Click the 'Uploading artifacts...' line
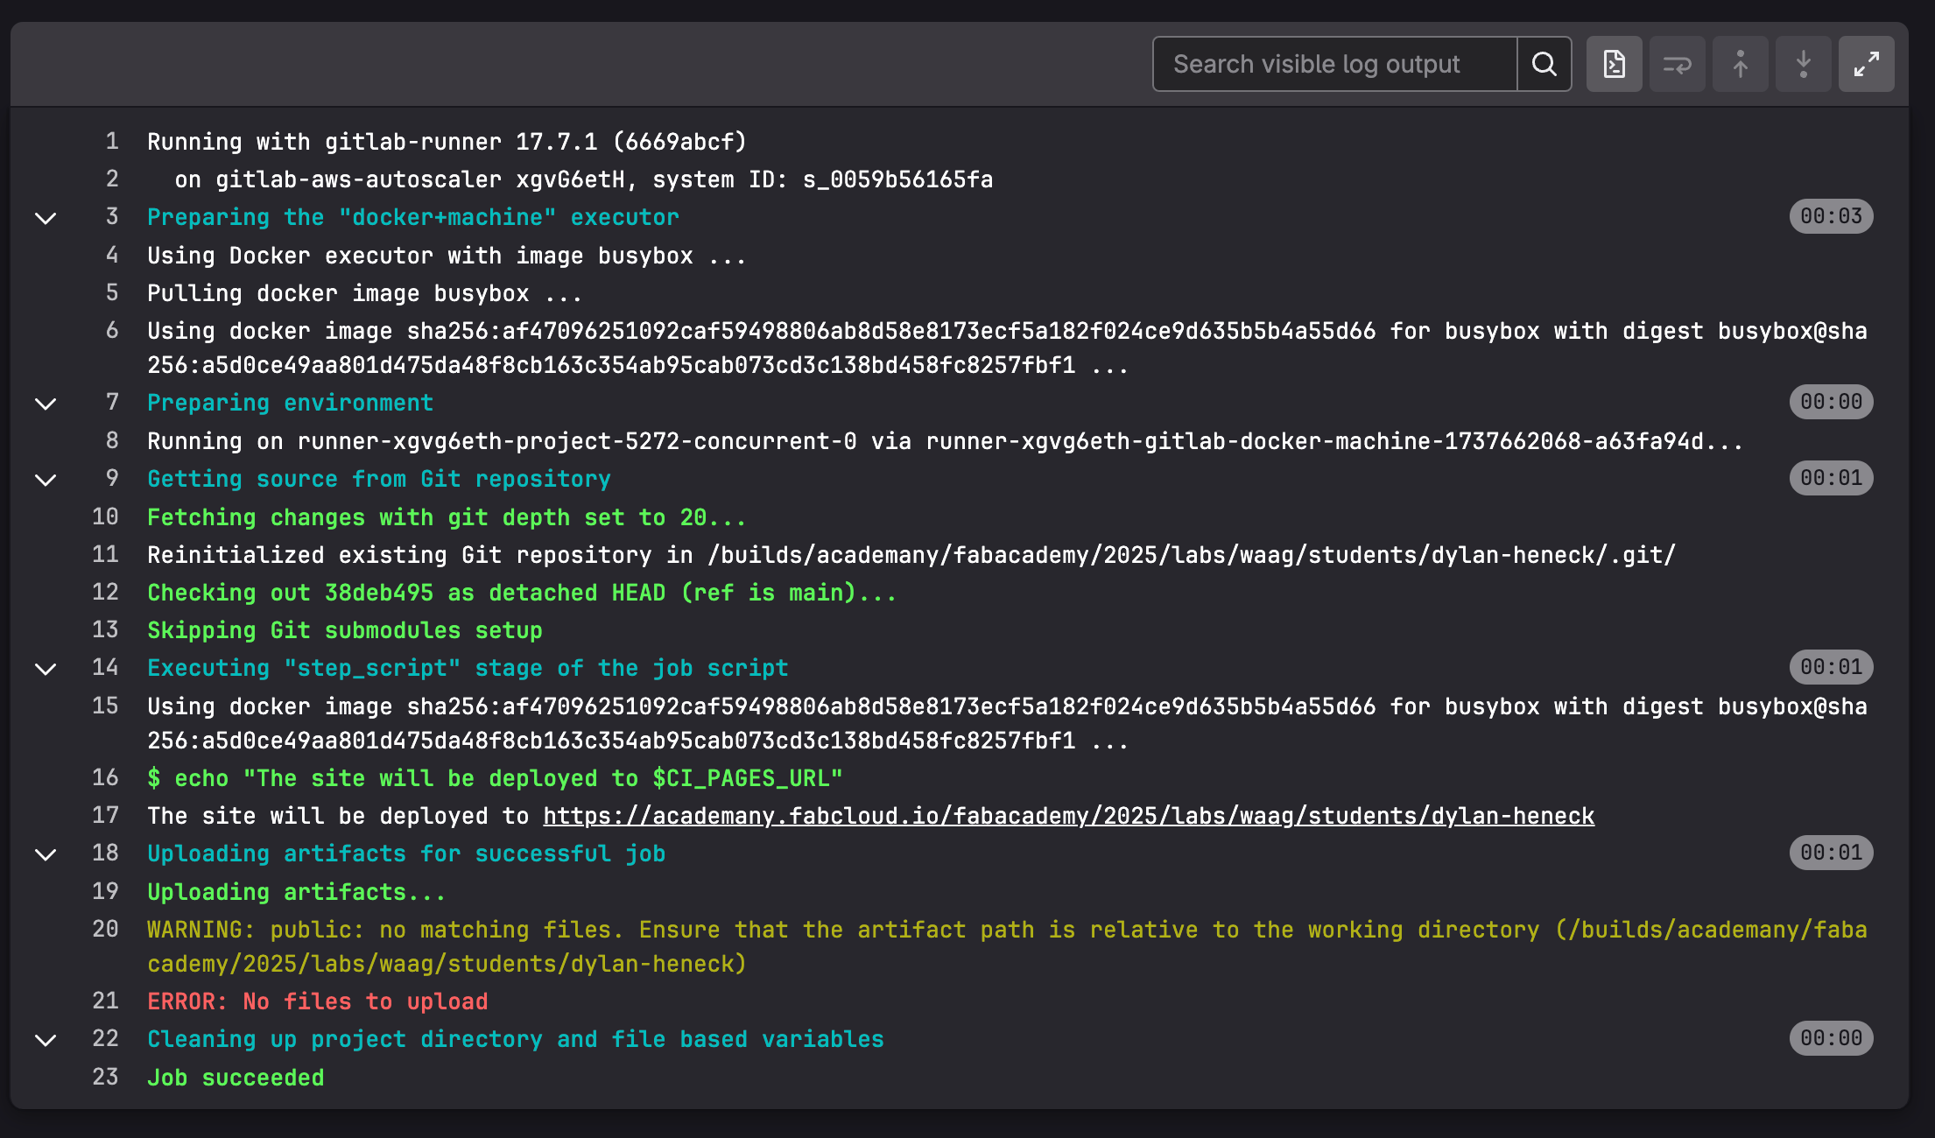This screenshot has width=1935, height=1138. point(296,892)
